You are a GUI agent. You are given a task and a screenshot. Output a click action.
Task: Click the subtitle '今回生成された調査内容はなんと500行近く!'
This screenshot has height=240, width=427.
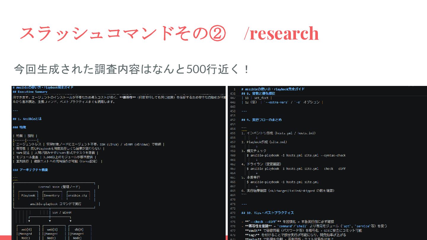click(132, 69)
